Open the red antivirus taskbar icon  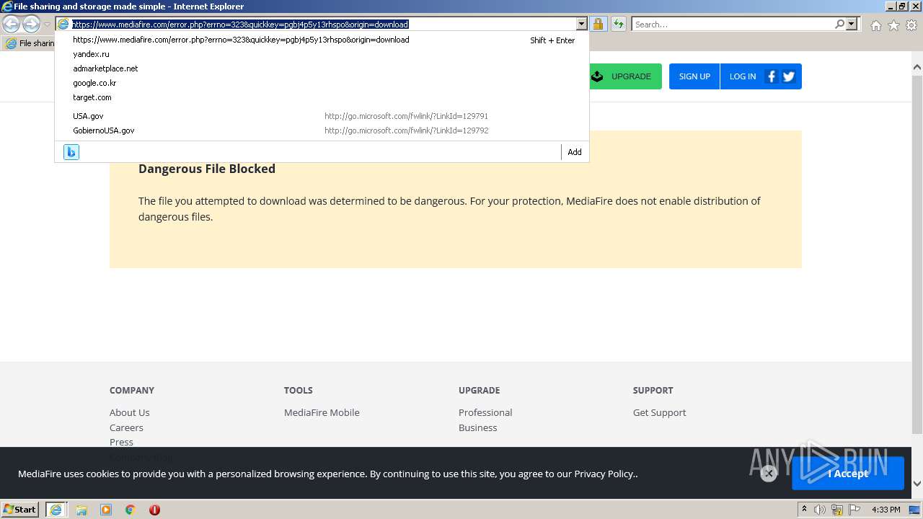tap(154, 510)
